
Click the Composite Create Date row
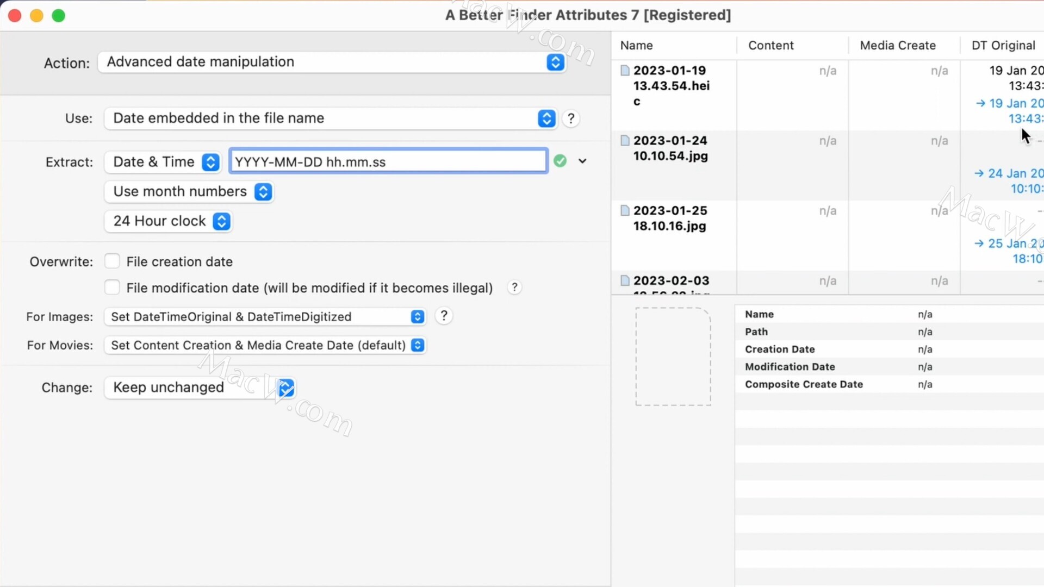pos(890,384)
